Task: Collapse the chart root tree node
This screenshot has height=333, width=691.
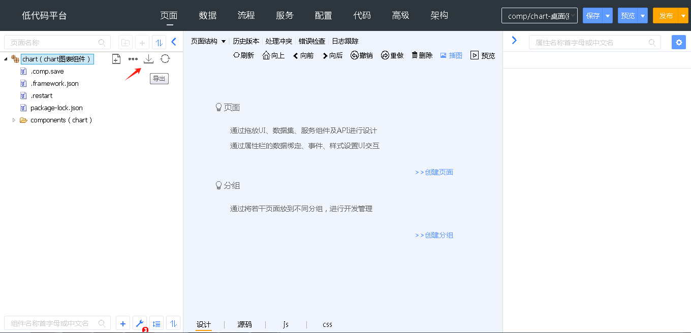Action: [6, 59]
